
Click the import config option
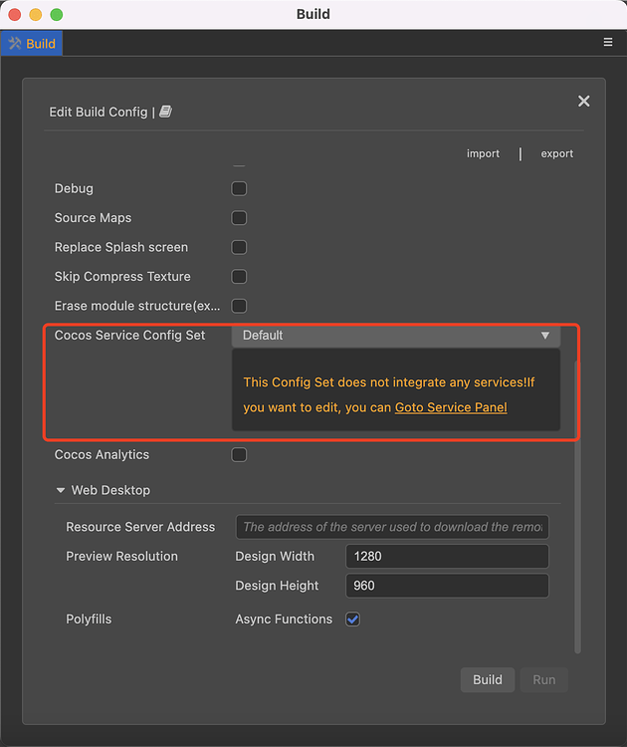click(x=483, y=153)
